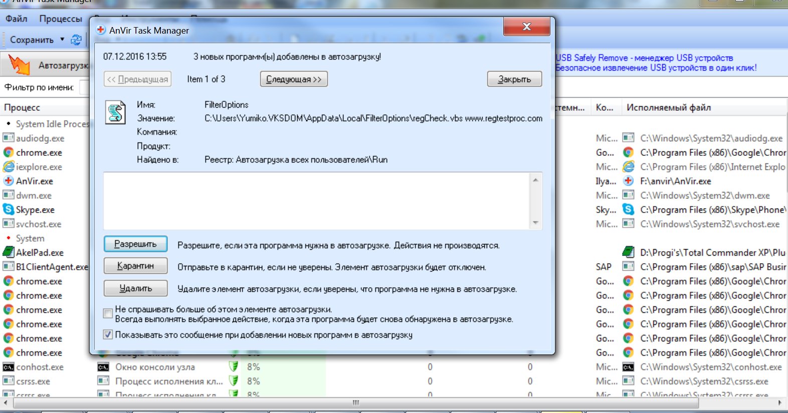Click the AnVir red cross icon in dialog title bar
Viewport: 788px width, 413px height.
click(101, 30)
